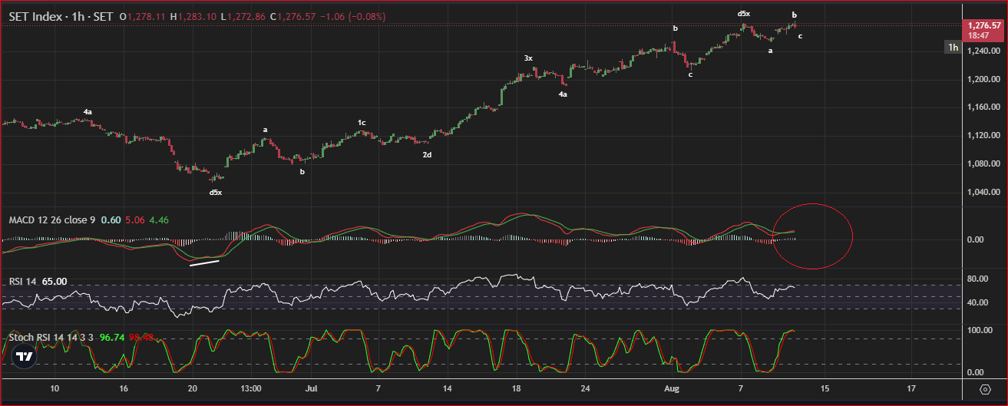Click the 1,200.00 price axis label
Viewport: 1008px width, 406px height.
pyautogui.click(x=983, y=79)
